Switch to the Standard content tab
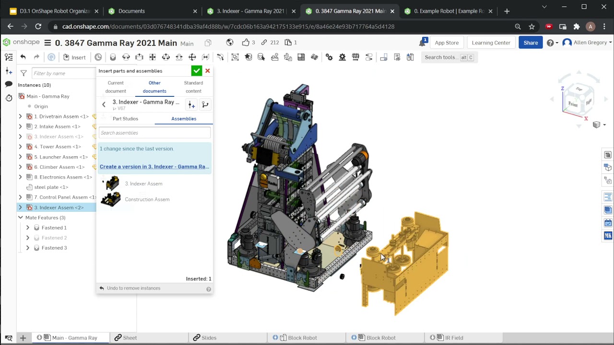Screen dimensions: 614x345 point(193,87)
